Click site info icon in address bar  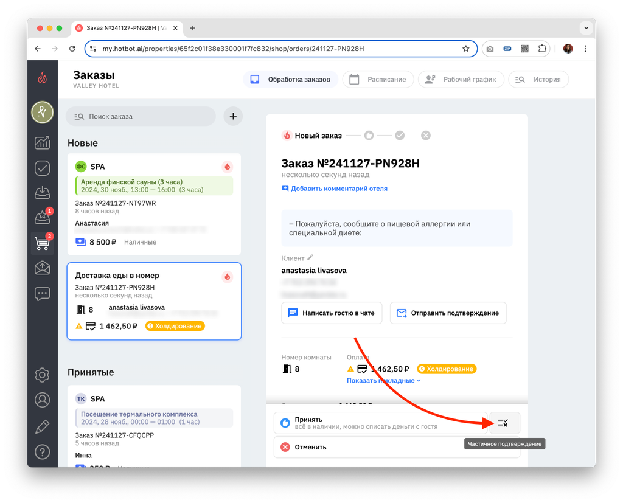[x=93, y=49]
